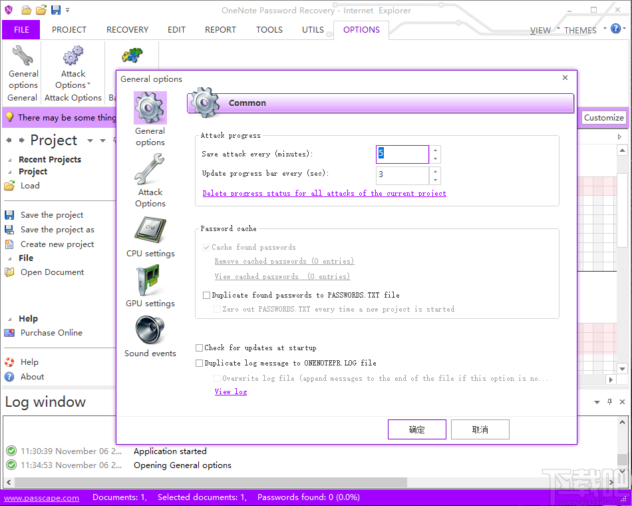Open GPU settings in the options sidebar
The width and height of the screenshot is (632, 506).
150,288
